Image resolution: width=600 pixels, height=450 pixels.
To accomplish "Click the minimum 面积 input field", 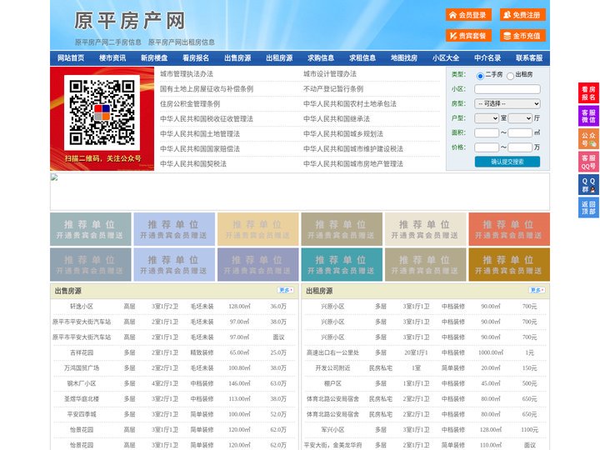I will pyautogui.click(x=487, y=132).
